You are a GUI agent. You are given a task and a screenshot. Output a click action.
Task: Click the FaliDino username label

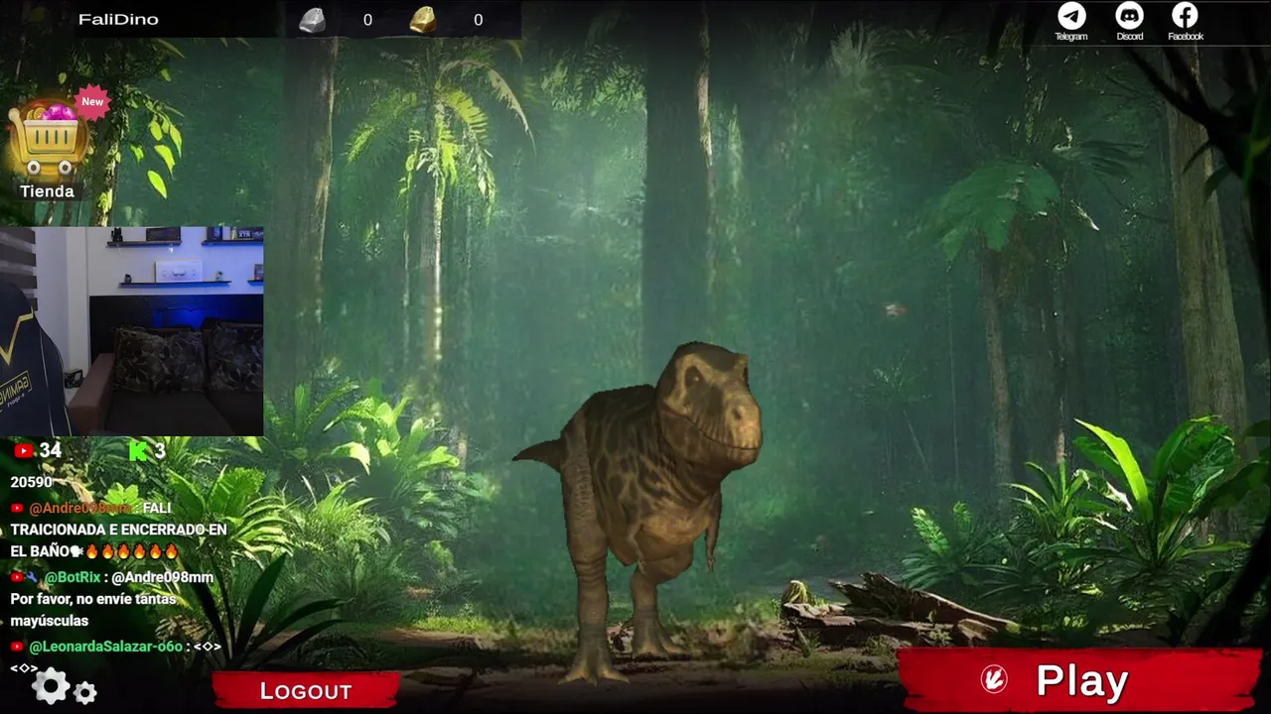(118, 20)
